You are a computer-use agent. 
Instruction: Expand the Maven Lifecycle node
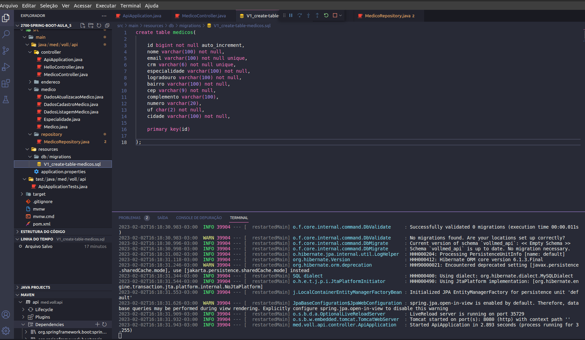tap(44, 309)
